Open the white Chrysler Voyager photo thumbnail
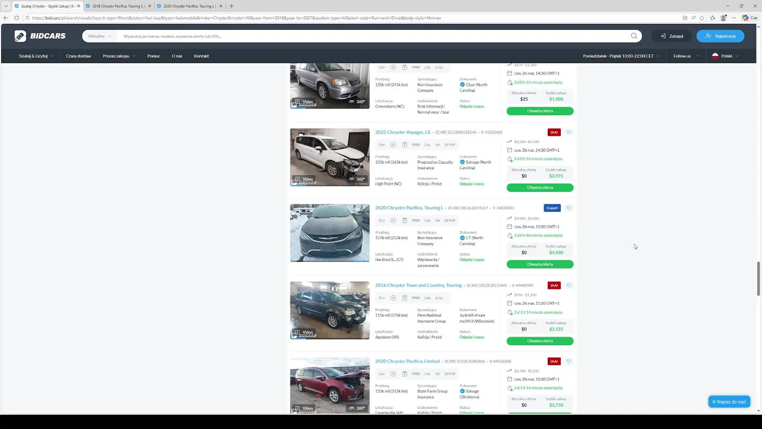Screen dimensions: 762x429 click(330, 157)
